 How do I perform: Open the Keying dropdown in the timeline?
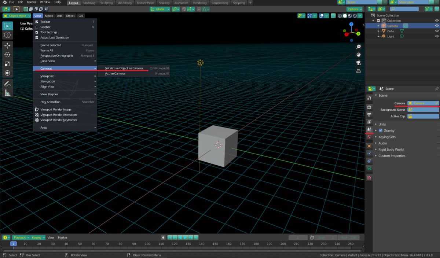coord(38,237)
